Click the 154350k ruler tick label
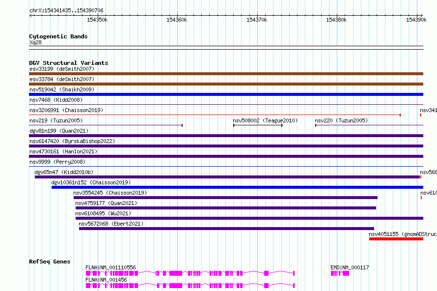Viewport: 437px width, 291px height. pos(97,20)
